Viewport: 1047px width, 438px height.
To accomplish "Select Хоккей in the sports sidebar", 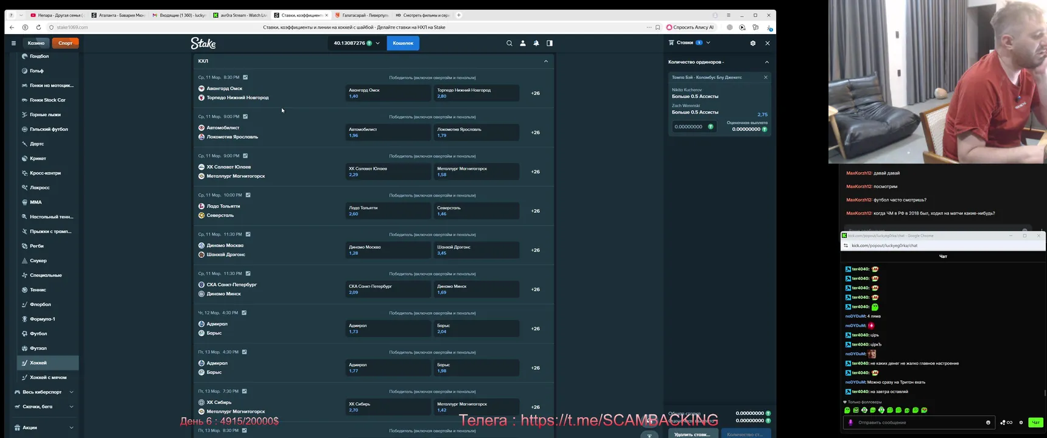I will click(x=47, y=363).
